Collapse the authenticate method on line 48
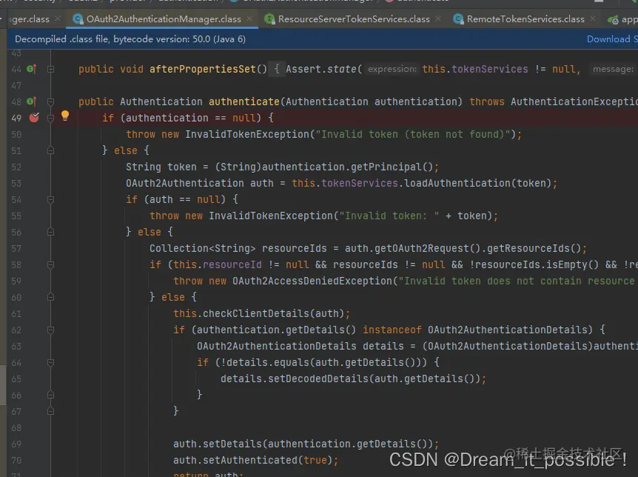The height and width of the screenshot is (477, 638). click(51, 101)
